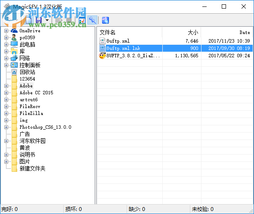Select the Adobe folder label
The image size is (254, 214).
tap(26, 86)
